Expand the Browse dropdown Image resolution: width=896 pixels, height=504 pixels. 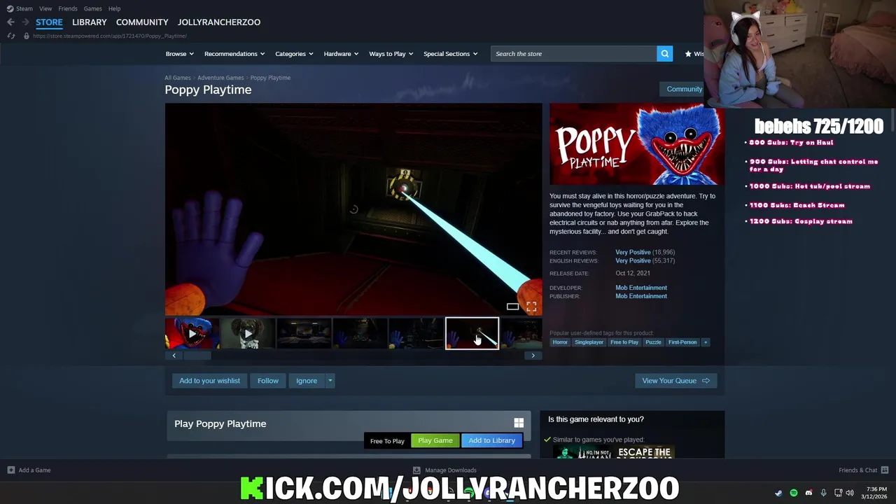pyautogui.click(x=180, y=54)
